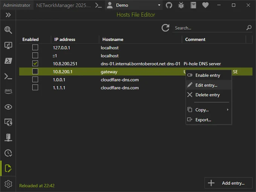Click the user profile avatar icon
This screenshot has height=192, width=256.
110,5
